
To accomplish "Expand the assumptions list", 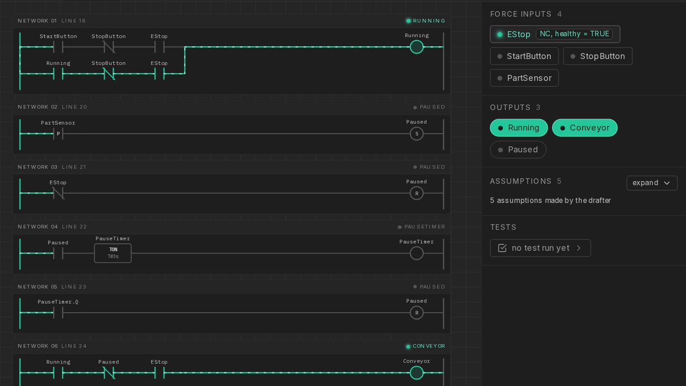I will (652, 183).
